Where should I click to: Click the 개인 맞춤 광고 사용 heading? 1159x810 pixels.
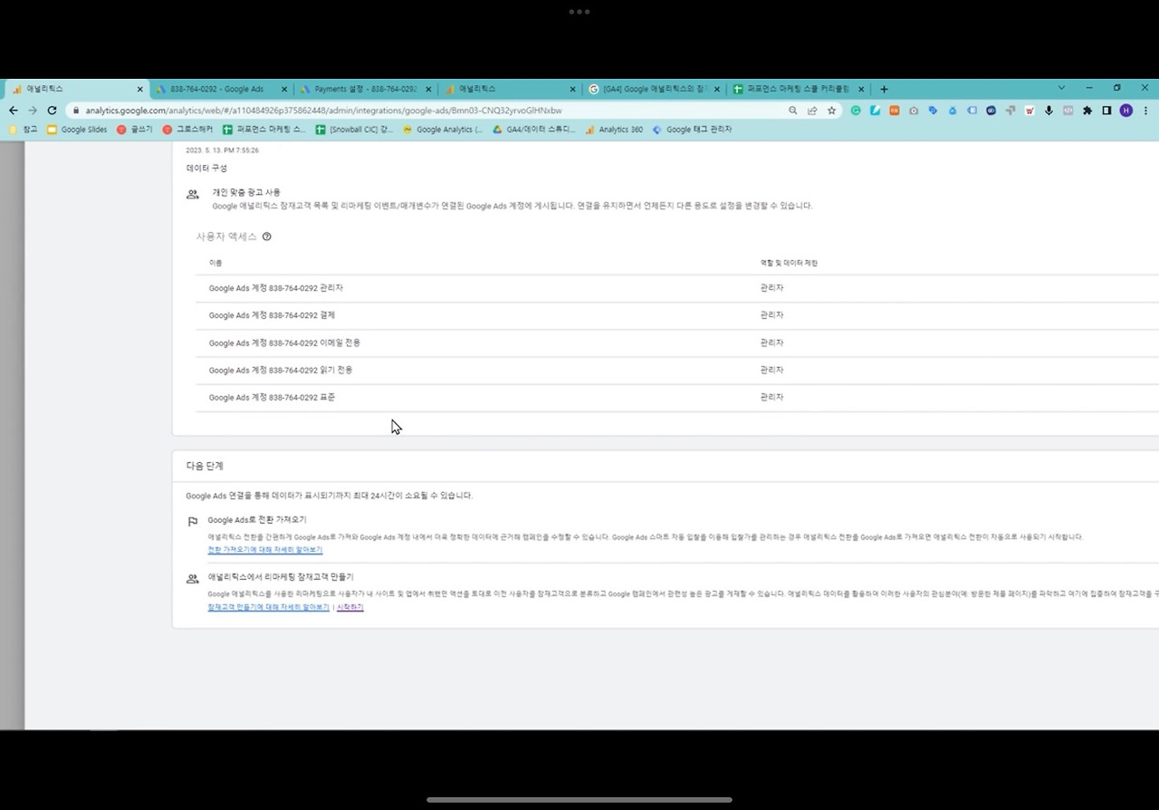click(x=246, y=192)
